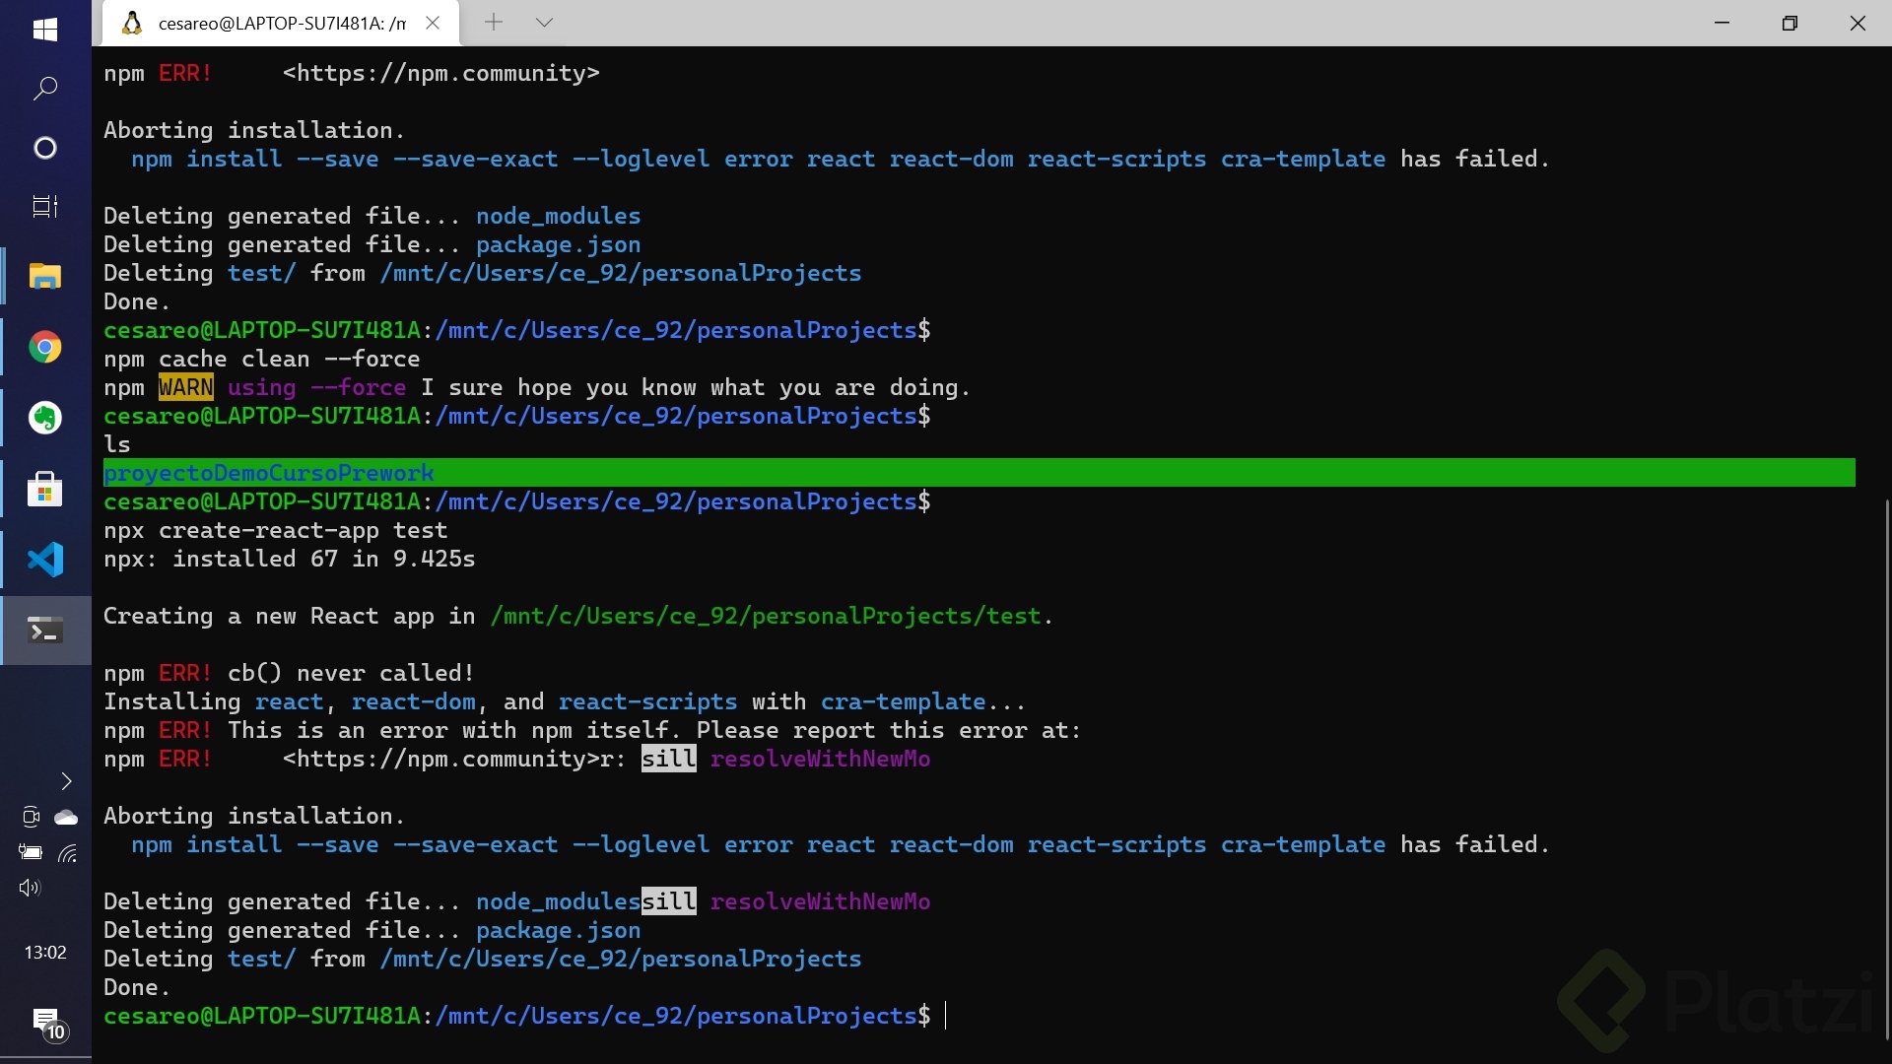Click 'npx: installed 67 in 9.425s' line

coord(290,559)
